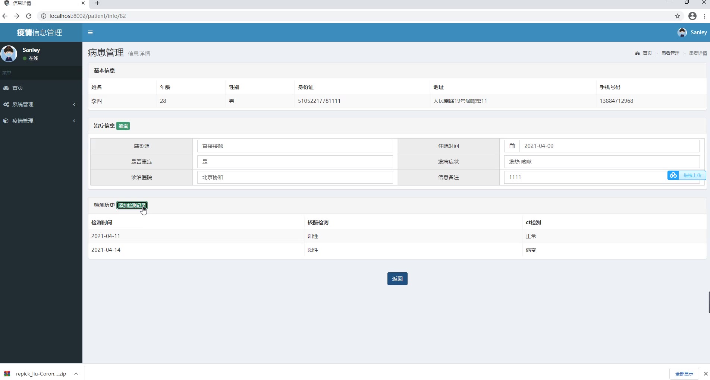Open the Chrome three-dot menu
Viewport: 710px width, 380px height.
click(x=704, y=16)
